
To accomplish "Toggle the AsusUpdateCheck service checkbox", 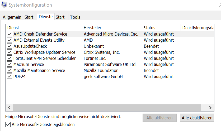I will point(10,46).
